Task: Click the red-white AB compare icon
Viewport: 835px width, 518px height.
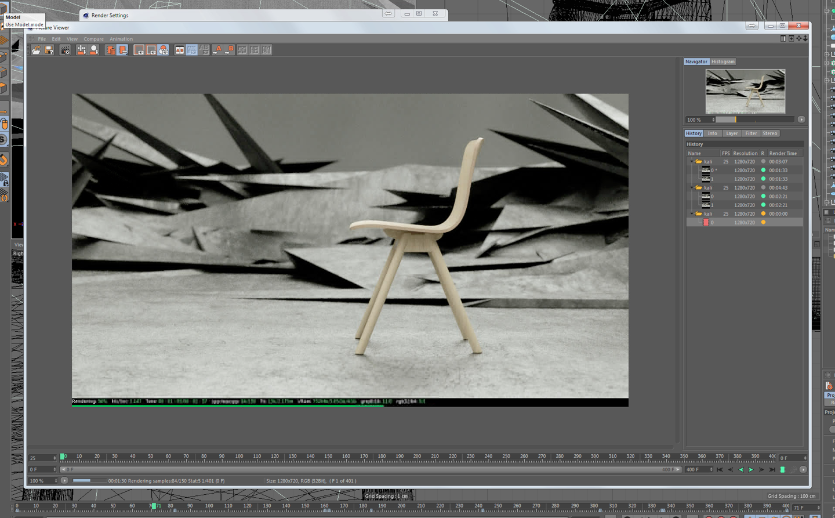Action: (180, 50)
